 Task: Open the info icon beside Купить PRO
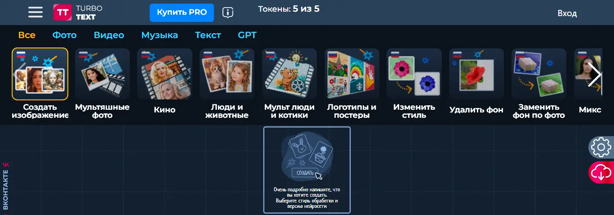pos(228,13)
